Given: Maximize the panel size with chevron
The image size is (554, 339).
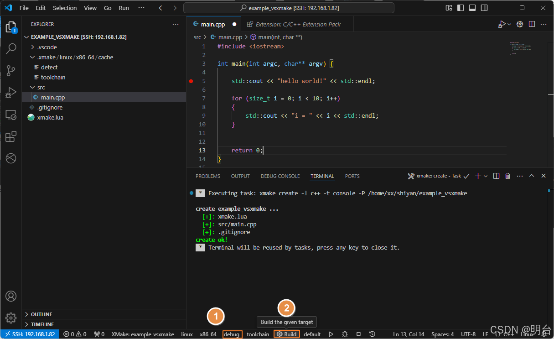Looking at the screenshot, I should (x=532, y=176).
